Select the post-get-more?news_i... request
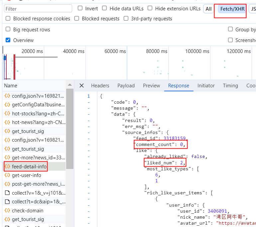Viewport: 256px width, 227px height. tap(34, 184)
